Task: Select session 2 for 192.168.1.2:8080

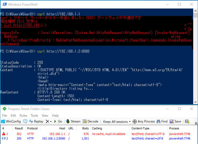Action: coord(80,138)
